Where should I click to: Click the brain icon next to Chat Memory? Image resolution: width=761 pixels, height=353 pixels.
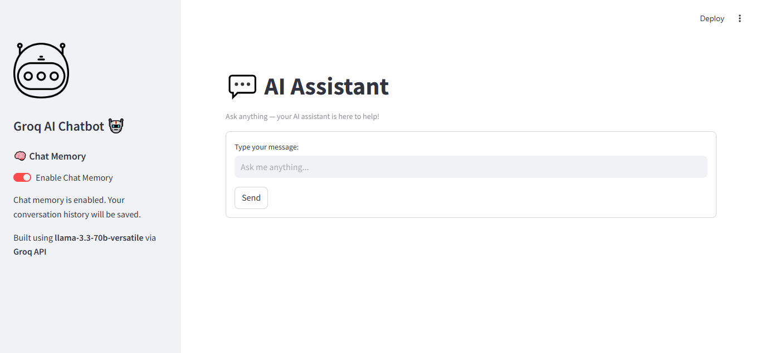(x=20, y=156)
